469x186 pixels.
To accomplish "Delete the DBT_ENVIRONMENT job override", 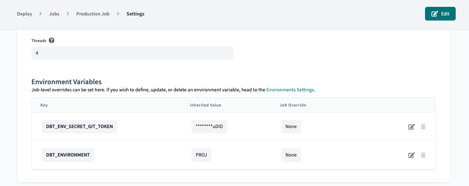I will 423,155.
